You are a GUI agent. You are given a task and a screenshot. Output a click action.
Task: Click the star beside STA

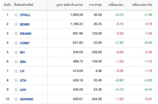tap(16, 80)
